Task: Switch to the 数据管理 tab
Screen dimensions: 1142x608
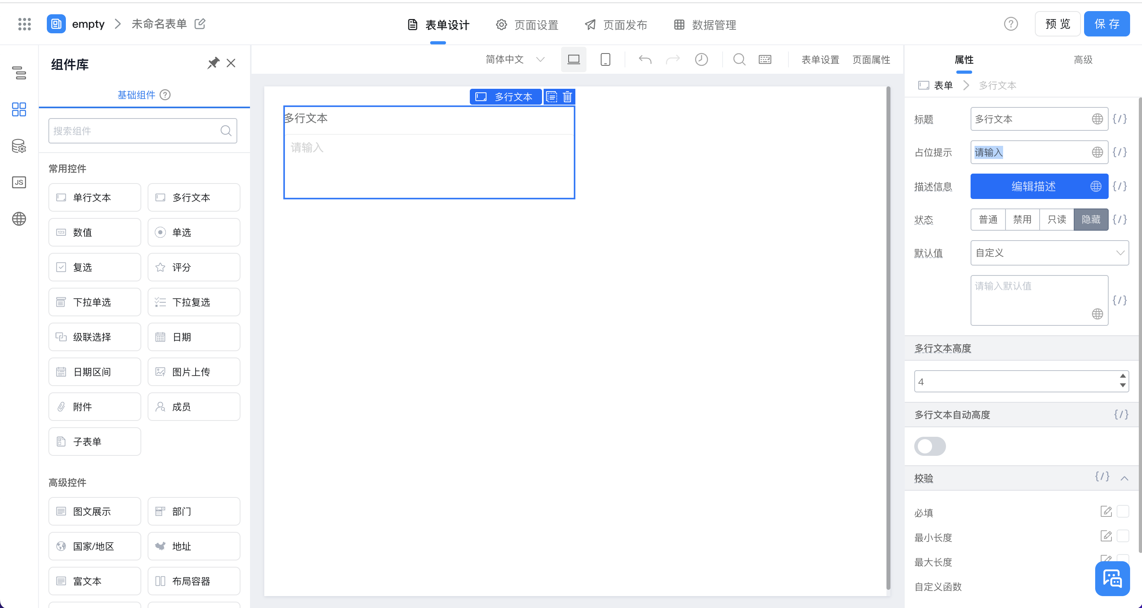Action: pos(704,25)
